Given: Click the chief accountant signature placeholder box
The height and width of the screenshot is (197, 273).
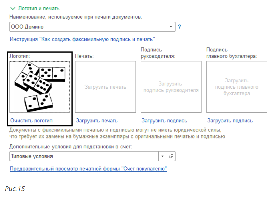Looking at the screenshot, I should pyautogui.click(x=236, y=87).
